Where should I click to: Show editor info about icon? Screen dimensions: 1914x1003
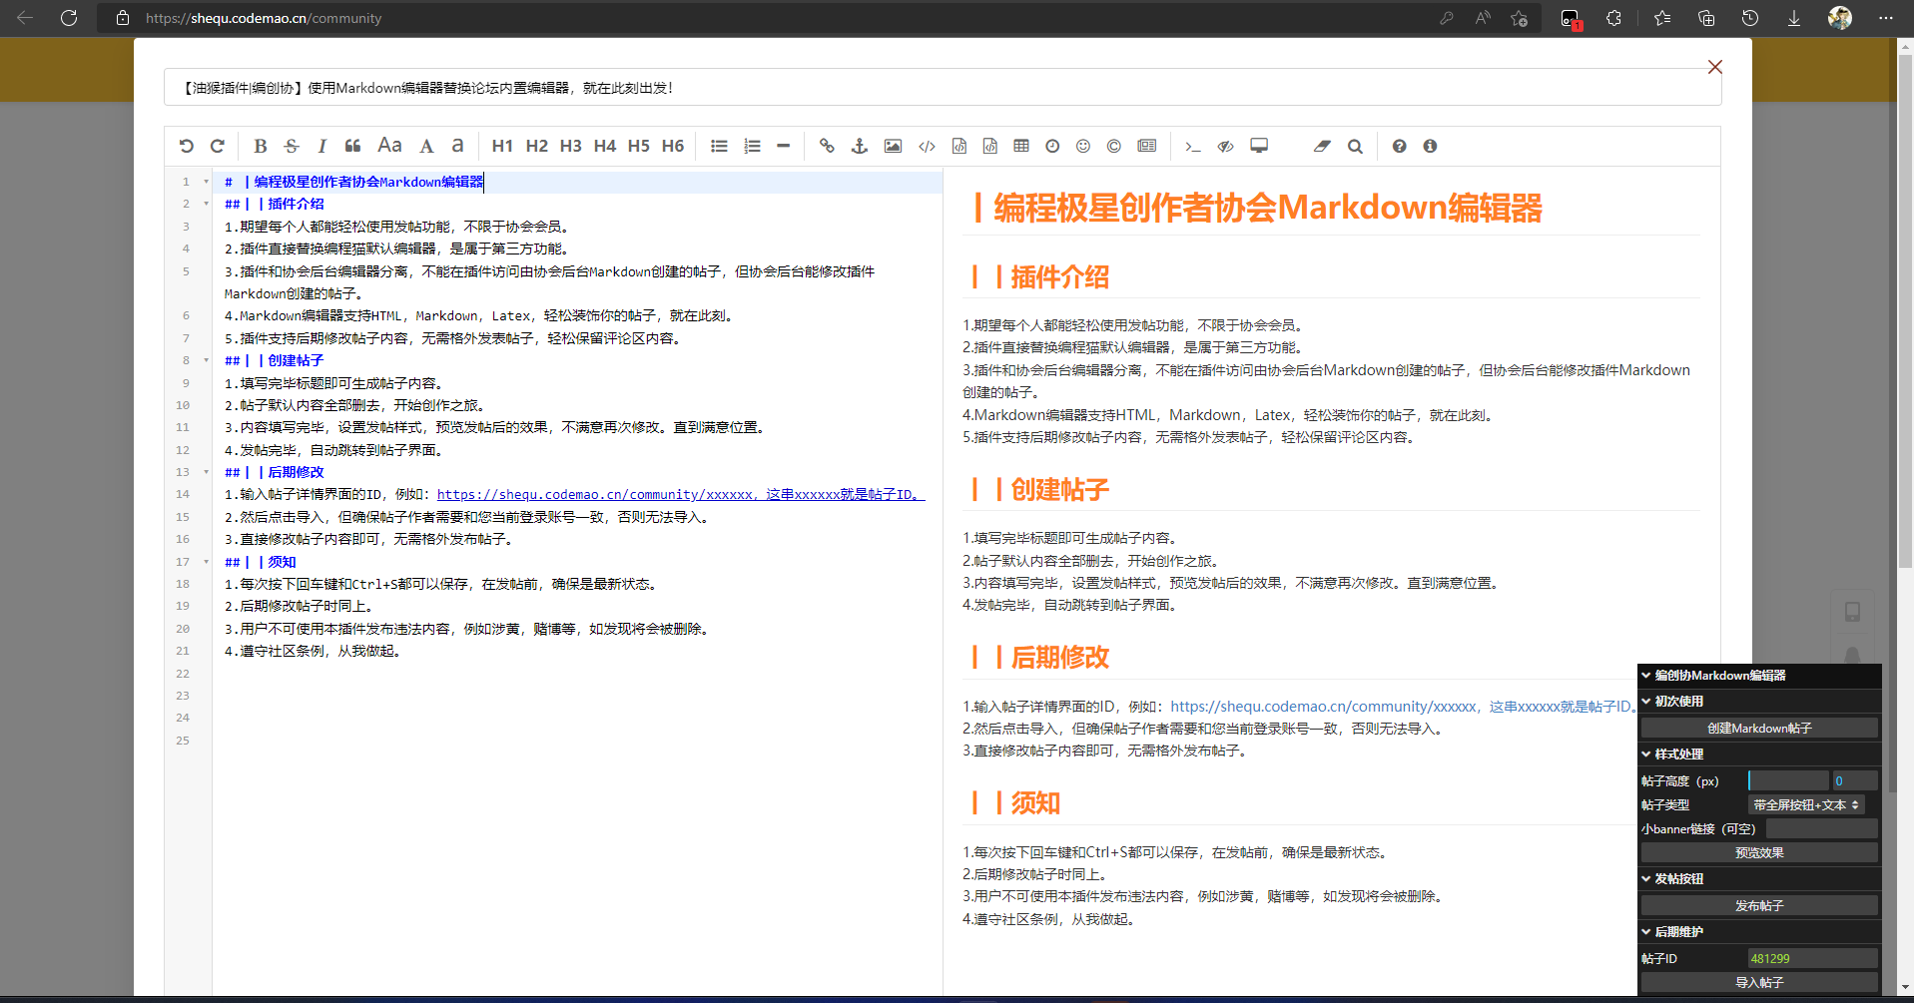tap(1430, 146)
